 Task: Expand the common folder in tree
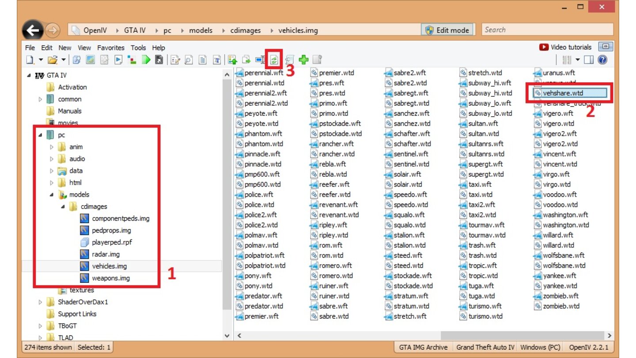tap(41, 99)
